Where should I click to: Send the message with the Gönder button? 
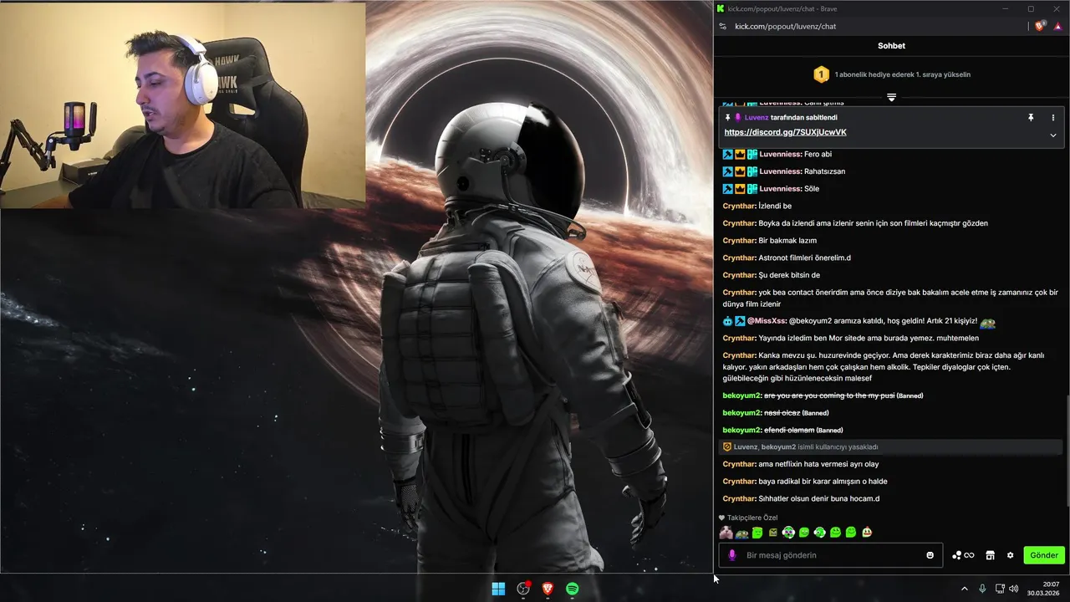[x=1044, y=555]
